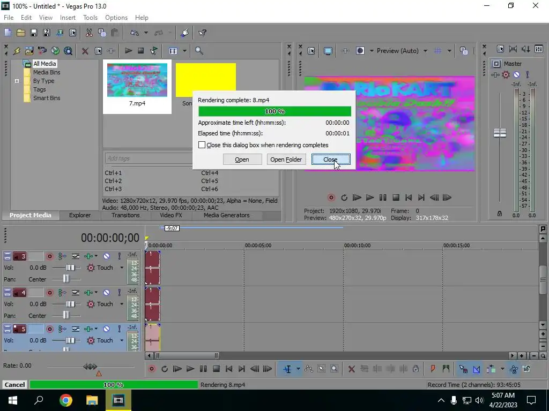
Task: Select the Media Bins tree item
Action: point(47,72)
